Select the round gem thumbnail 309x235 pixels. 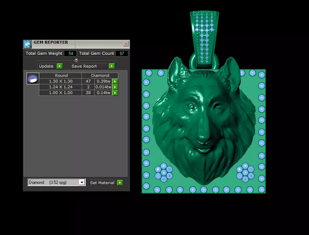[x=33, y=79]
